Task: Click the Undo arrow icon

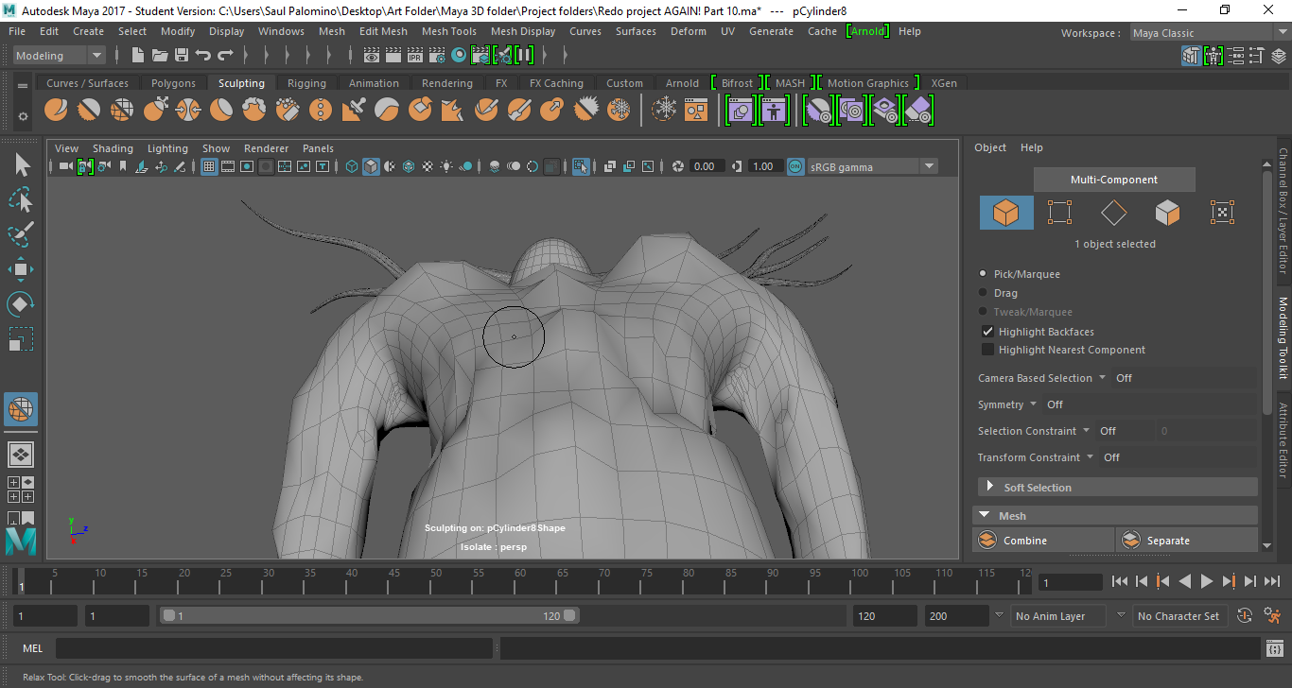Action: [202, 56]
